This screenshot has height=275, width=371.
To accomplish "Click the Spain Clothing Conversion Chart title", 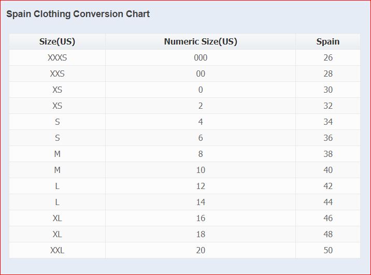I will coord(78,14).
